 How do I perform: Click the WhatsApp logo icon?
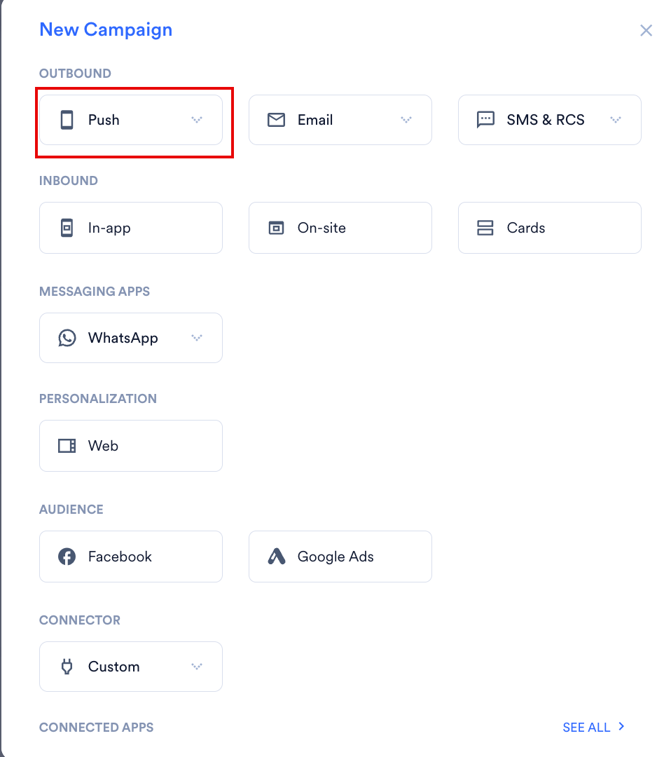point(67,338)
